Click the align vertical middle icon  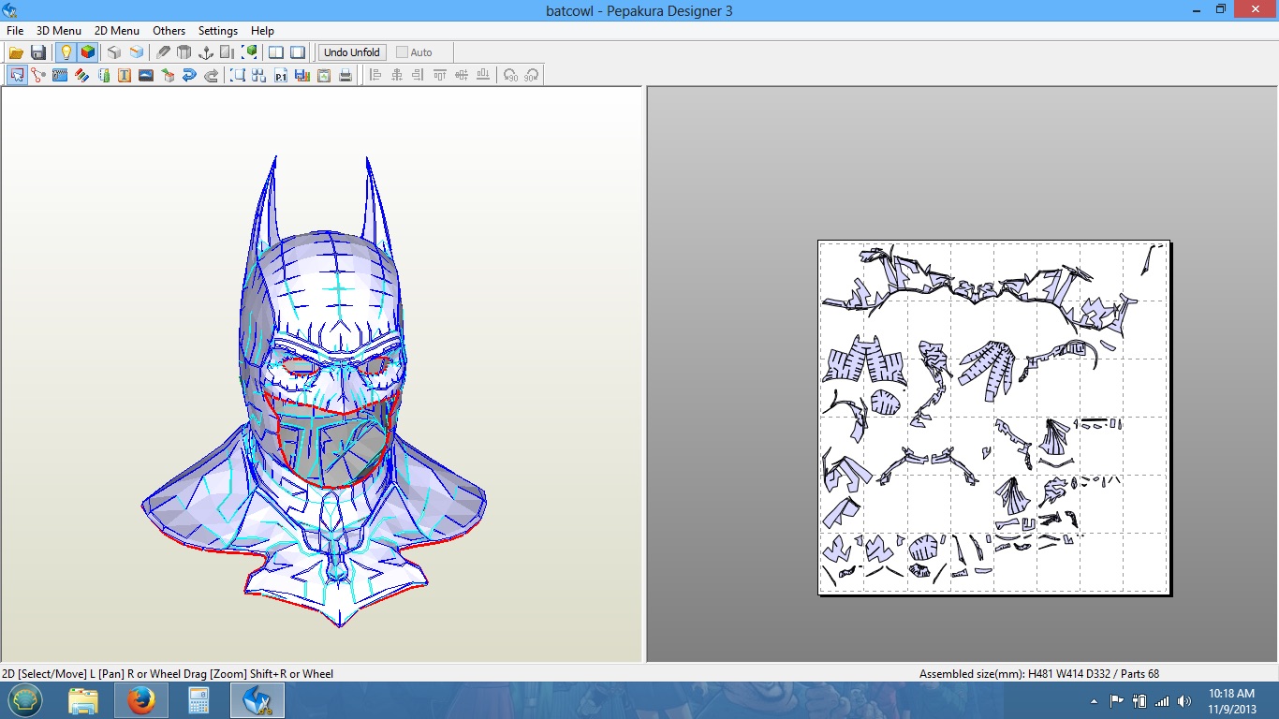[462, 75]
